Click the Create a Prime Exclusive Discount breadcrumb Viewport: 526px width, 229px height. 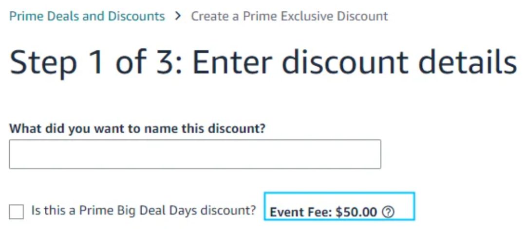pos(289,16)
